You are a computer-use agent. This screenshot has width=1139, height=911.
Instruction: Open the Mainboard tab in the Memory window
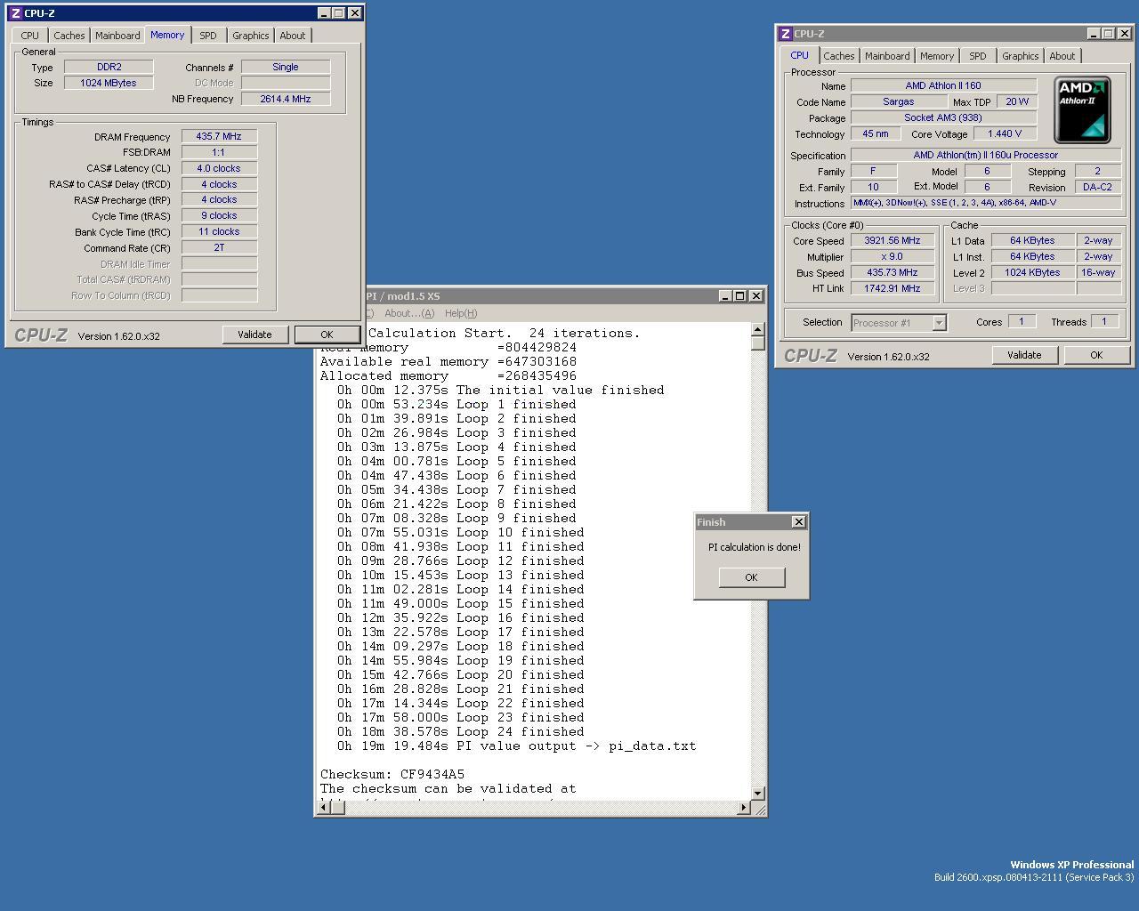(x=117, y=36)
